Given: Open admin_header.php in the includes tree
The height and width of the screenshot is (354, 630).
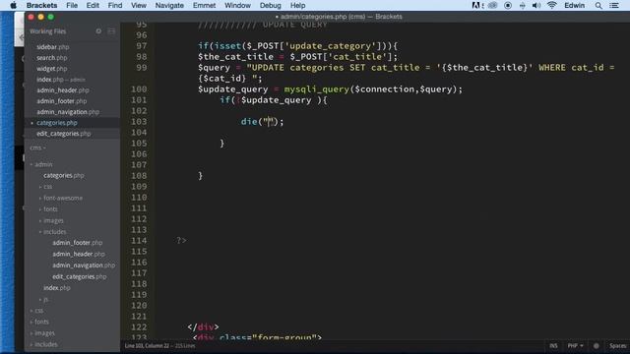Looking at the screenshot, I should pos(79,254).
